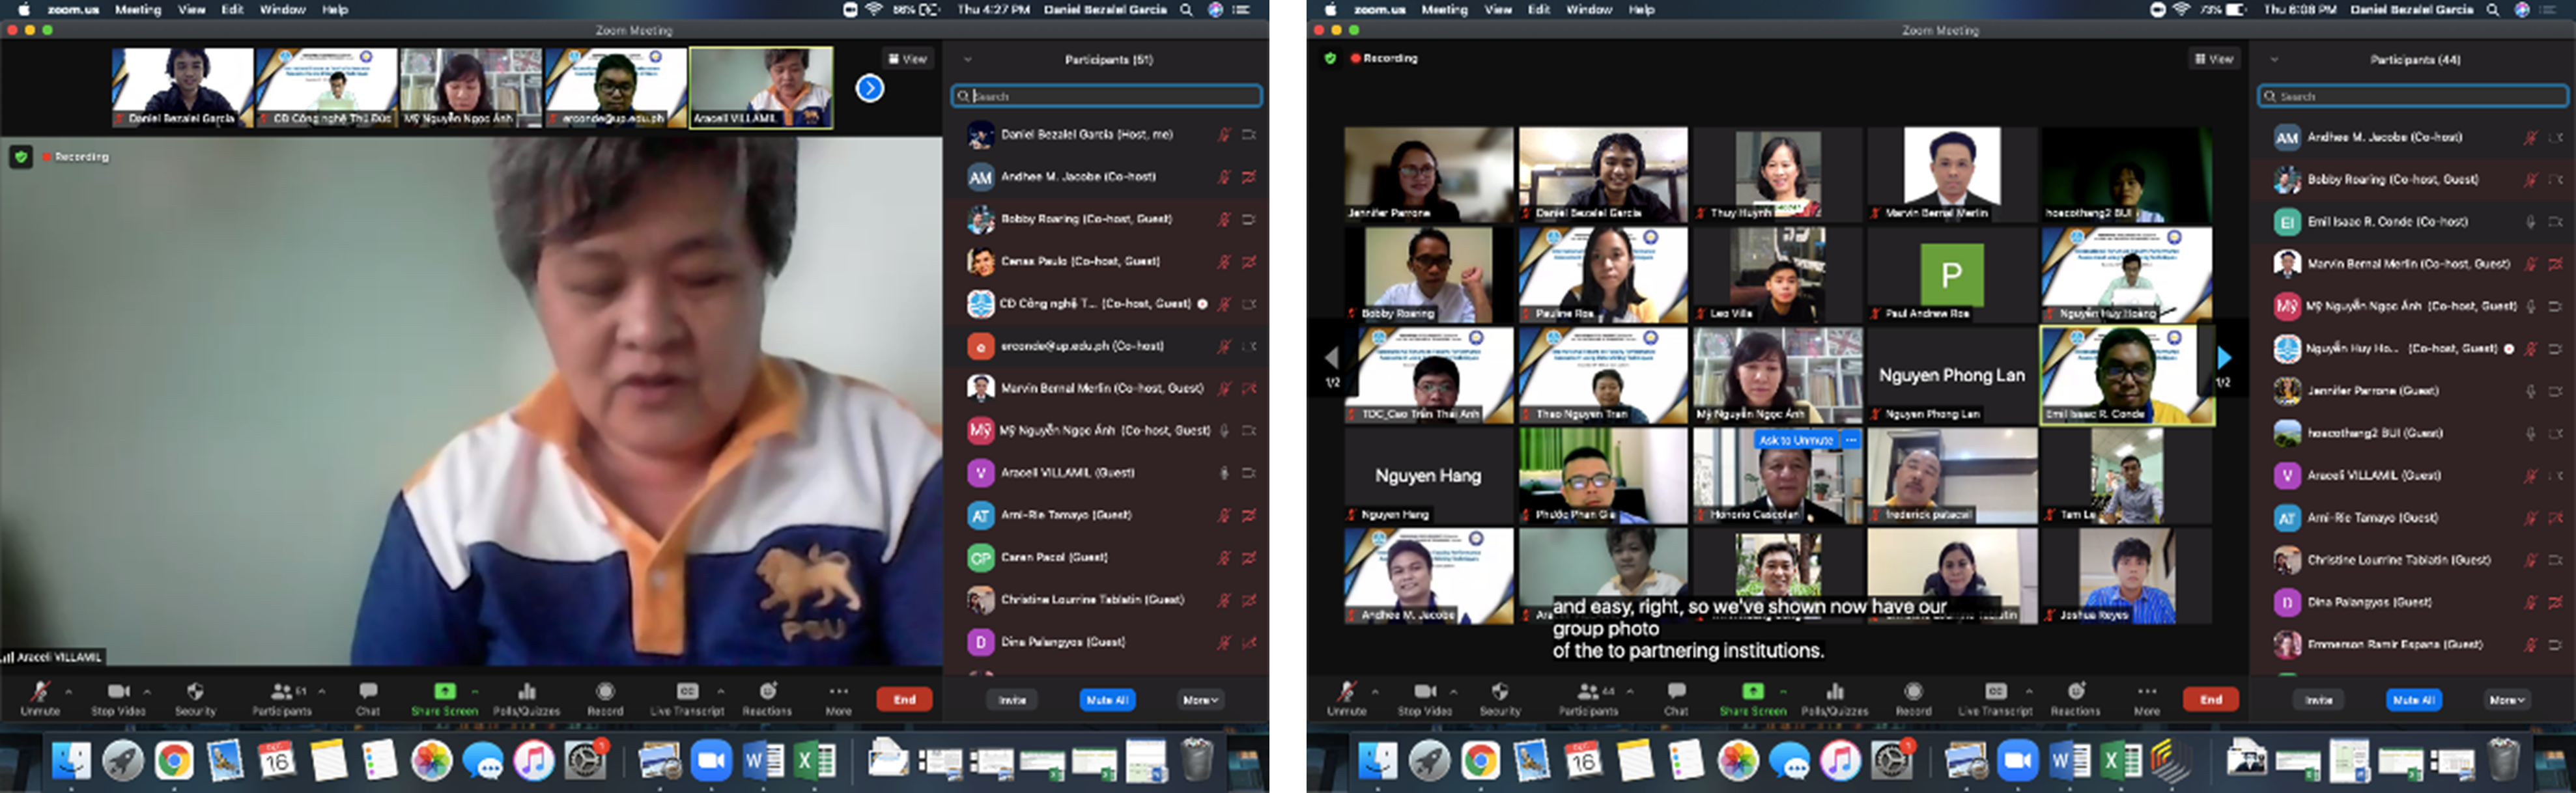Open Meeting menu in the 4:27 PM menu bar
The image size is (2576, 793).
tap(137, 9)
